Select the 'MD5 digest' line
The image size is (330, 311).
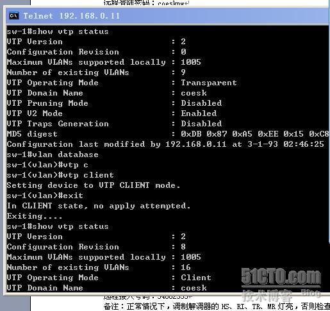[x=168, y=134]
